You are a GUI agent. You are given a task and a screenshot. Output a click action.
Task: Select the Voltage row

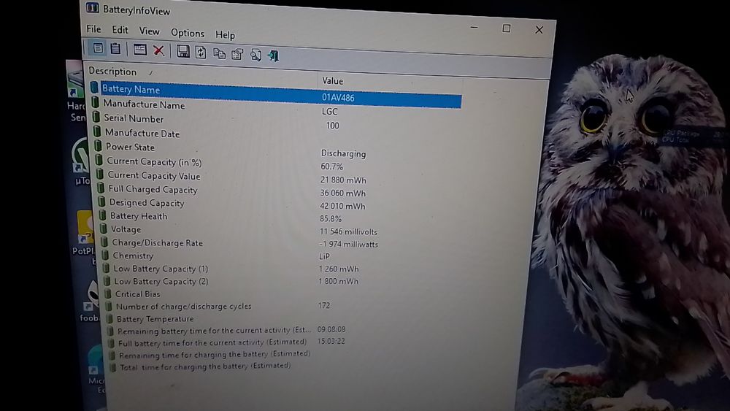coord(281,231)
